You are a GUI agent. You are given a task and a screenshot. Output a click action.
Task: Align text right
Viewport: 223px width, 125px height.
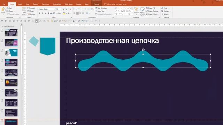(80, 13)
